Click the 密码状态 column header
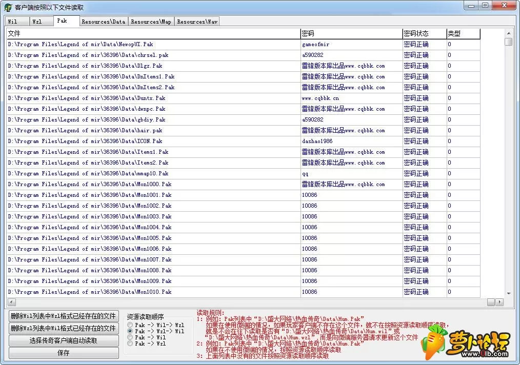Viewport: 520px width, 365px height. (425, 33)
